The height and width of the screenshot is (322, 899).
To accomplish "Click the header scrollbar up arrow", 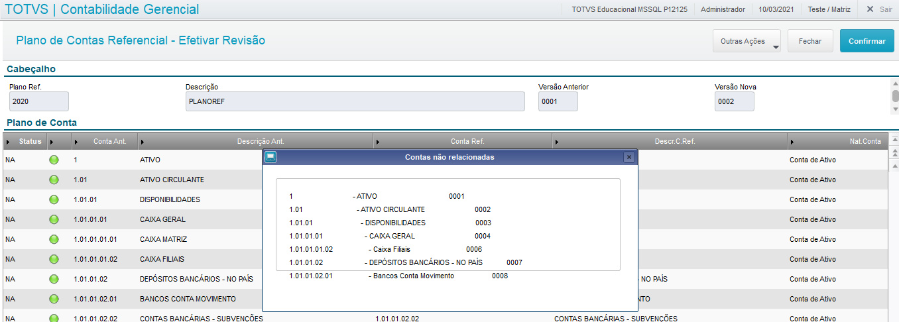I will click(x=895, y=84).
